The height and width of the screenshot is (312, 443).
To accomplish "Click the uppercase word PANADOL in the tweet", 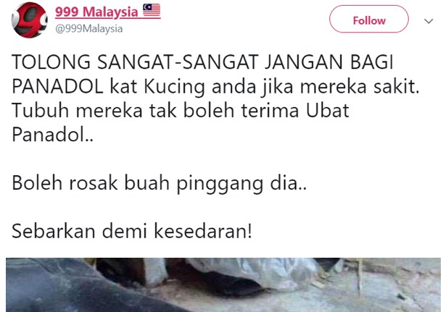I will (57, 86).
